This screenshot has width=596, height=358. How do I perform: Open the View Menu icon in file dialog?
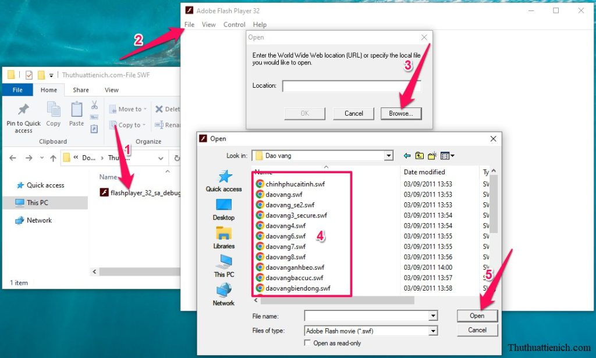pyautogui.click(x=447, y=156)
